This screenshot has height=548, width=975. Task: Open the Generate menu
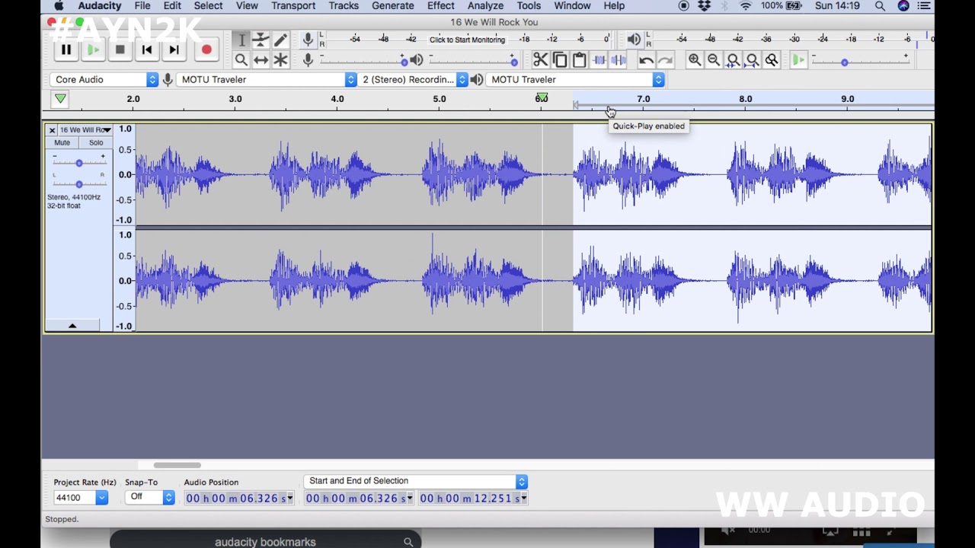393,6
